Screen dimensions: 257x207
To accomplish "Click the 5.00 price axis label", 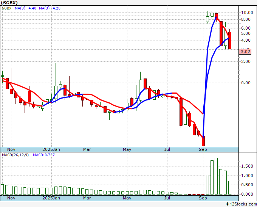I will click(246, 33).
